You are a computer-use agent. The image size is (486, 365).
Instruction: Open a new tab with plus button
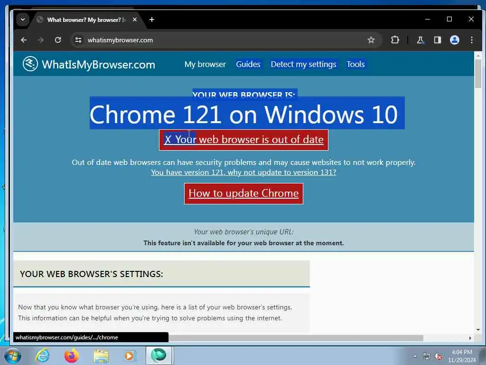click(151, 19)
